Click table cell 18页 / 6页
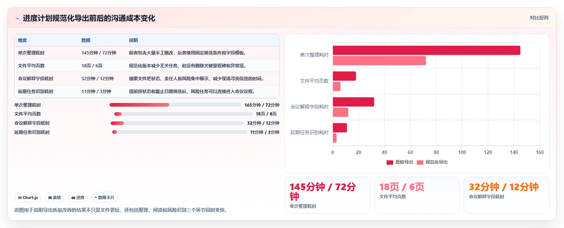This screenshot has width=564, height=228. click(x=92, y=66)
